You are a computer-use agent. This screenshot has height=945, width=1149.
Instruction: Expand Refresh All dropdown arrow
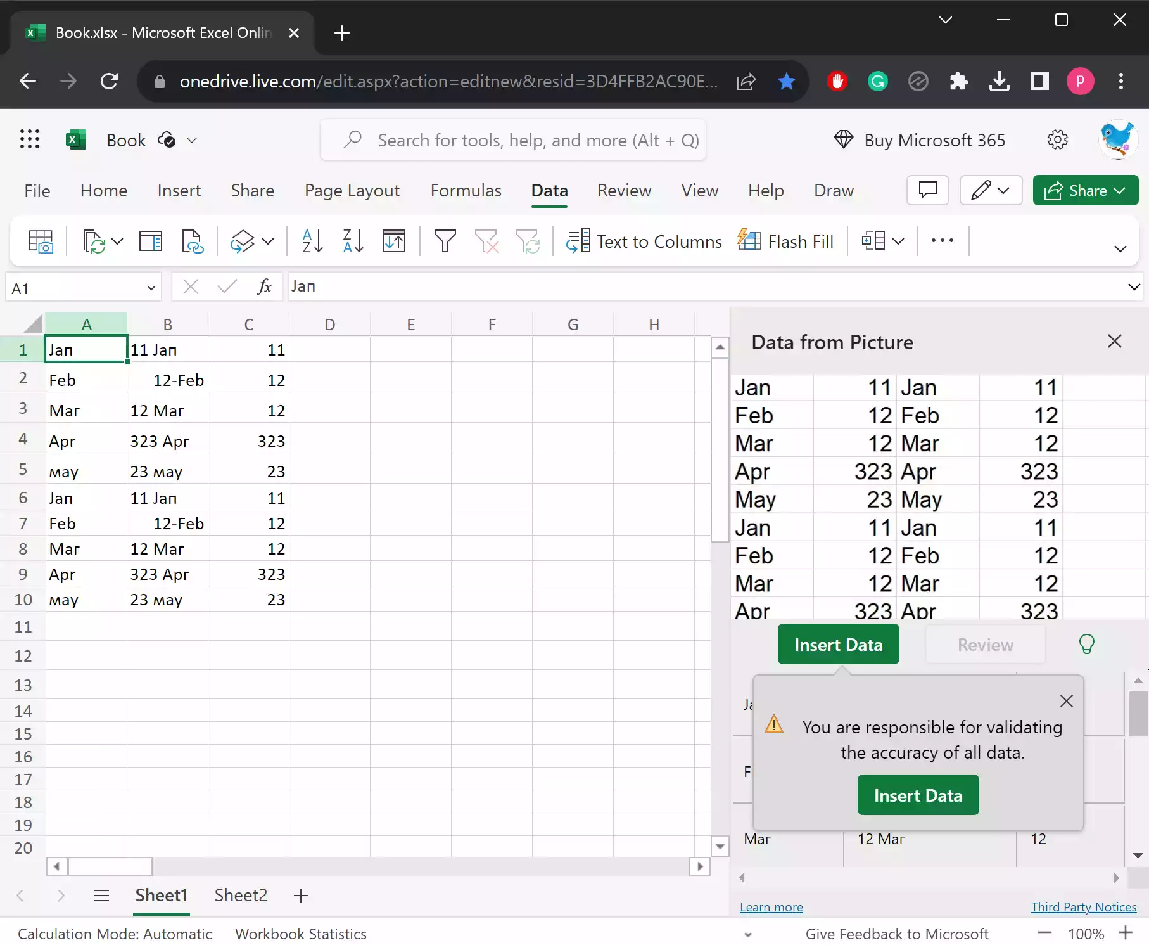click(117, 241)
